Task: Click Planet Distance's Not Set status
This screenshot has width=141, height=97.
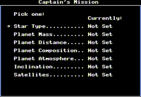Action: (x=100, y=42)
